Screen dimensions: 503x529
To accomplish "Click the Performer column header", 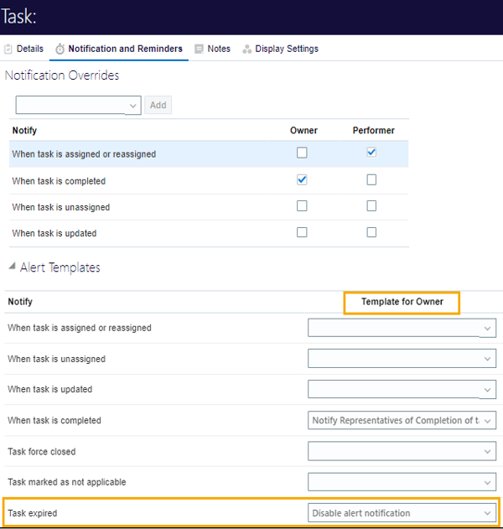I will (x=373, y=131).
